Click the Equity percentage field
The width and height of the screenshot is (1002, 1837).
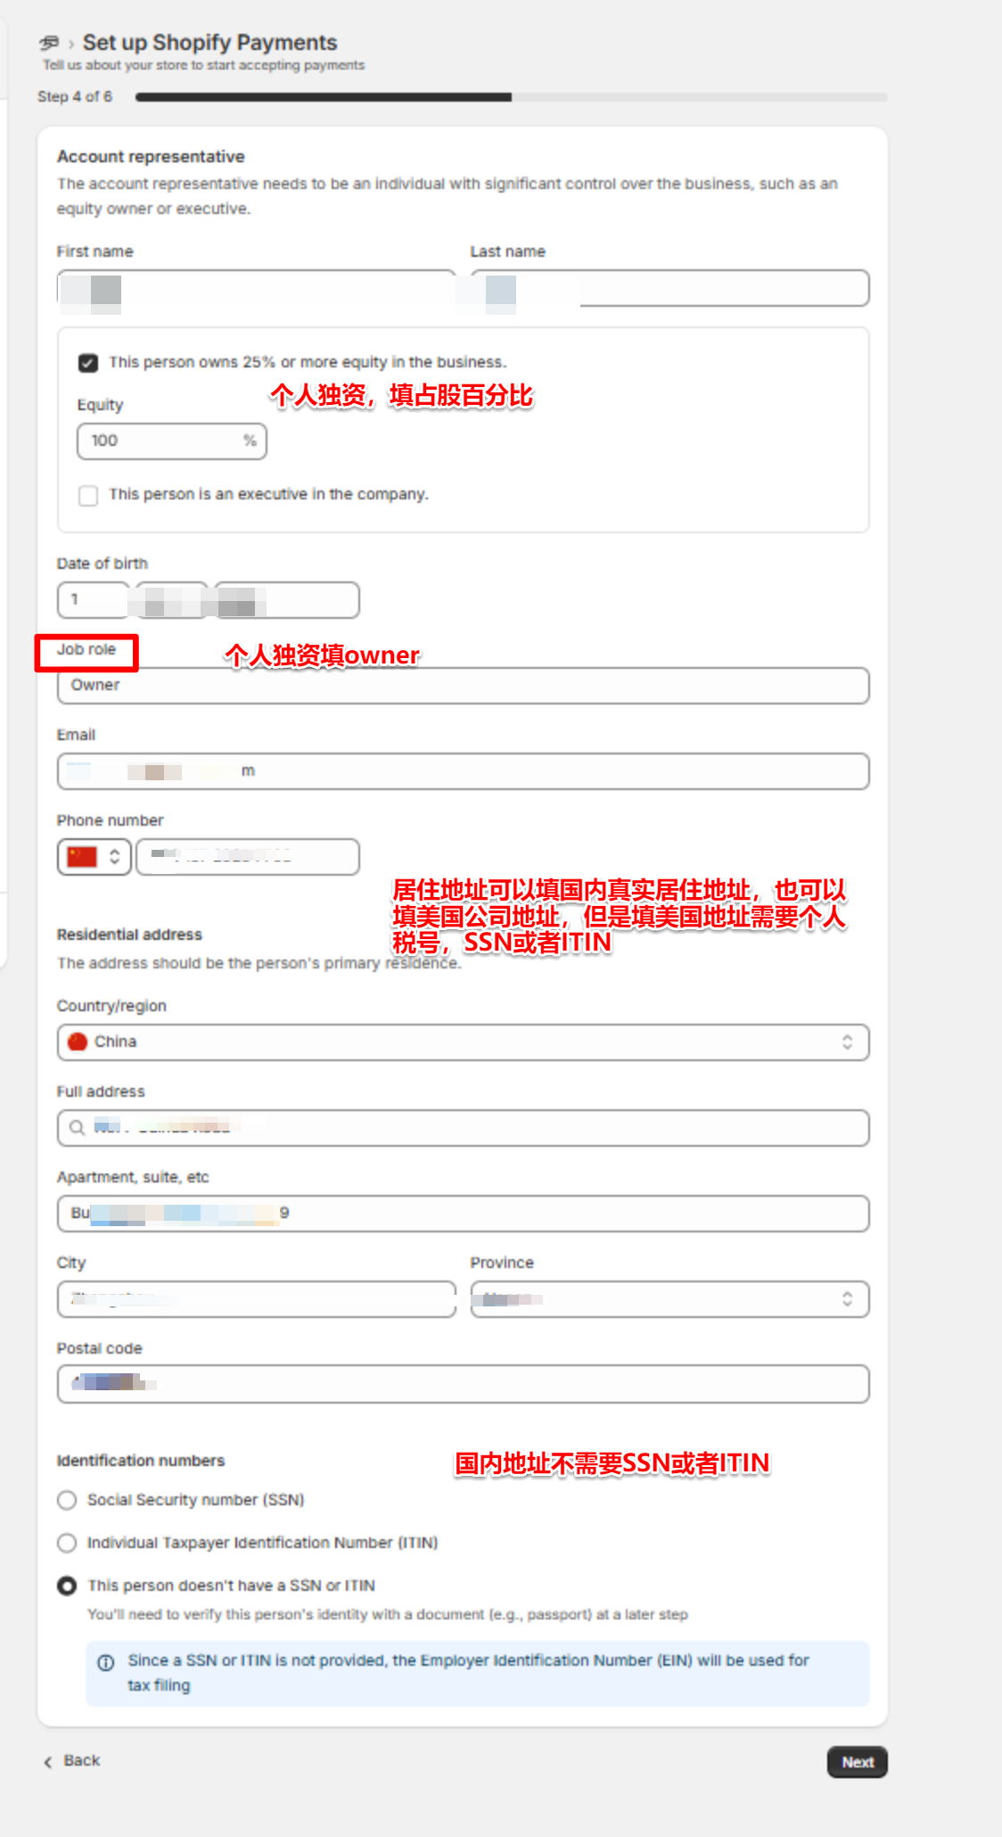(171, 441)
